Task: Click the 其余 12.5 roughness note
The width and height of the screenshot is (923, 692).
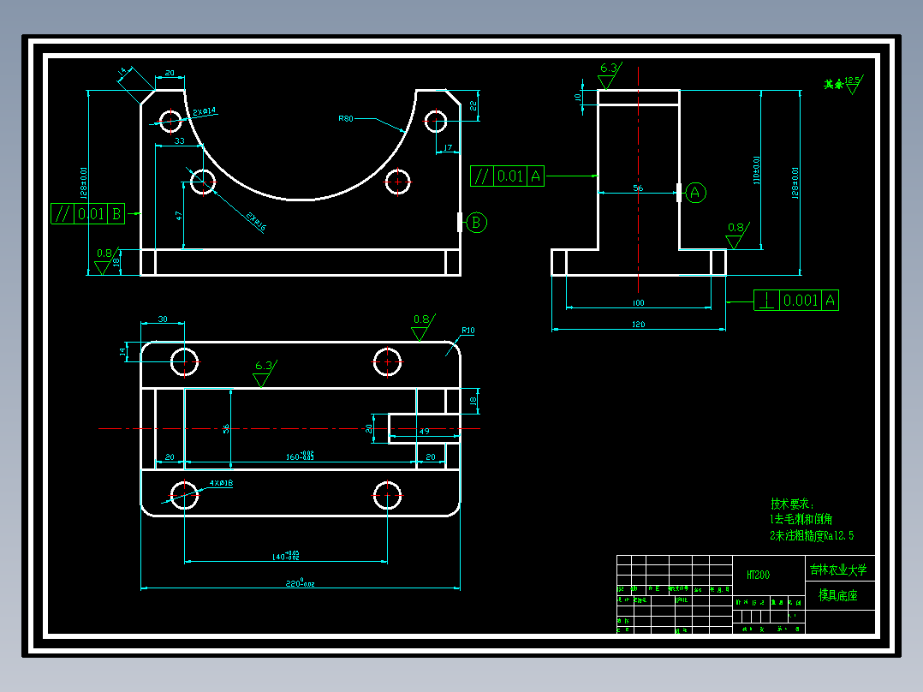Action: (843, 84)
